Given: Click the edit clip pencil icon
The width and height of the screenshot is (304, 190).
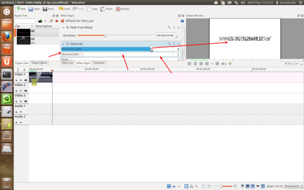Looking at the screenshot, I should (x=51, y=21).
